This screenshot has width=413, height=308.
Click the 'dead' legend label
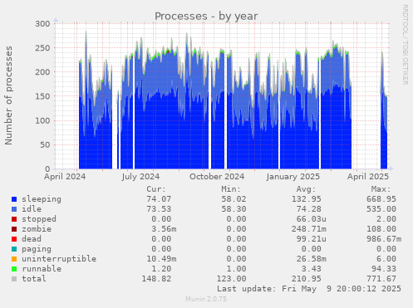tap(32, 239)
